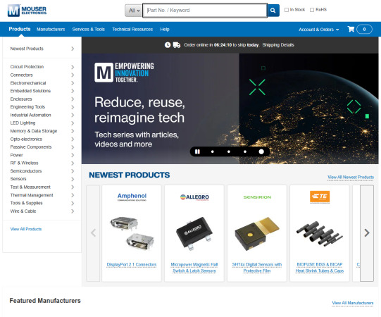
Task: Click the delivery truck shipping icon
Action: tap(177, 45)
